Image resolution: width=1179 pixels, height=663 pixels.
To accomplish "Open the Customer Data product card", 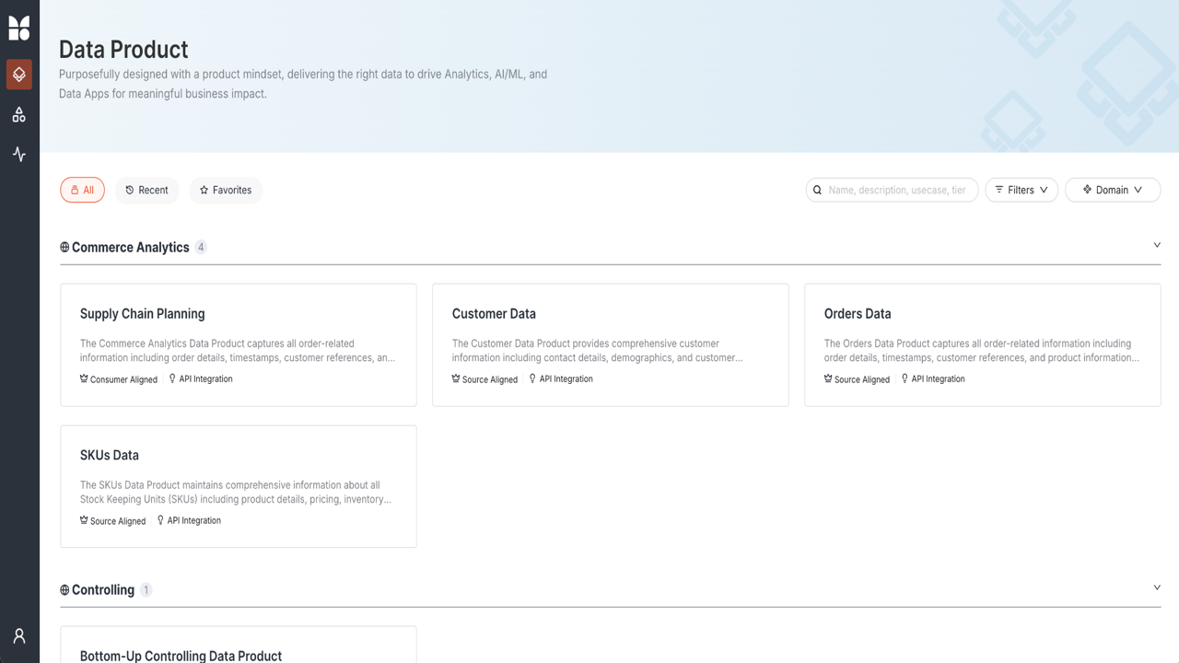I will [x=610, y=344].
